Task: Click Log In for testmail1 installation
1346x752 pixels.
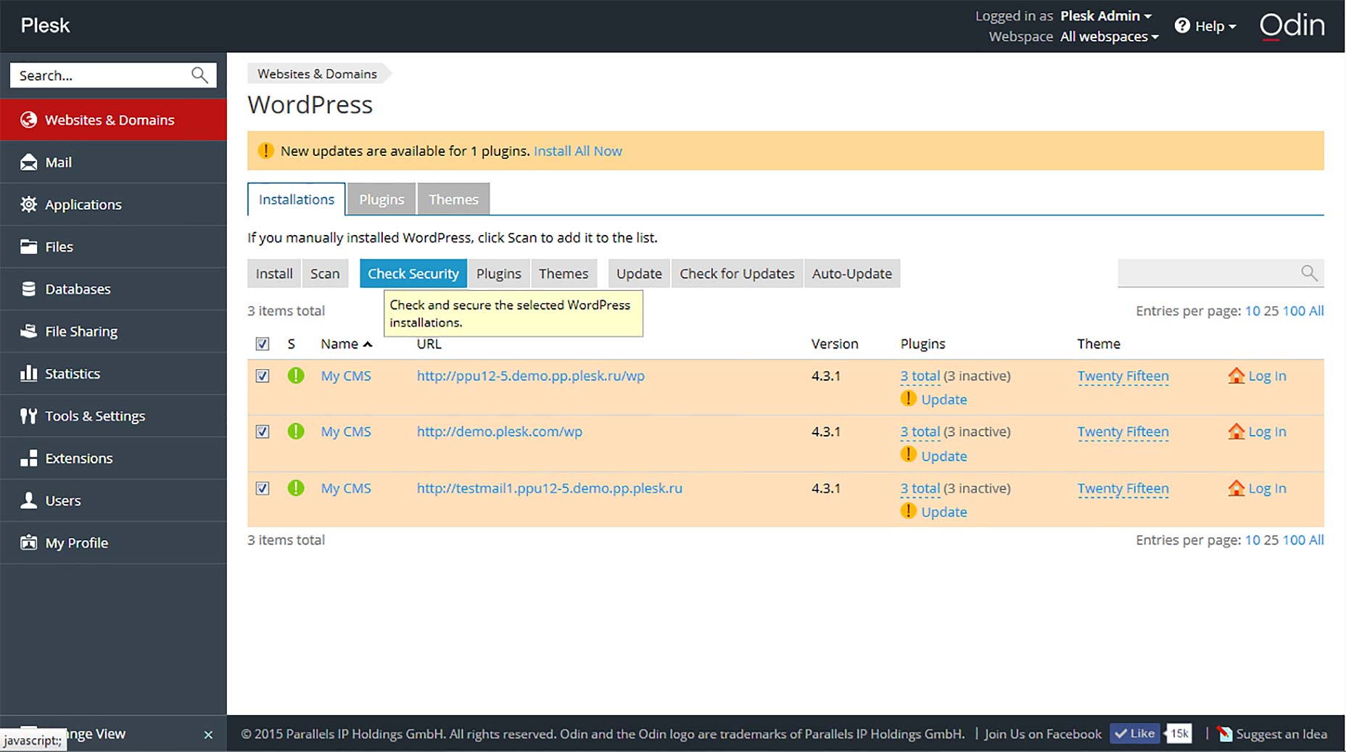Action: [x=1267, y=488]
